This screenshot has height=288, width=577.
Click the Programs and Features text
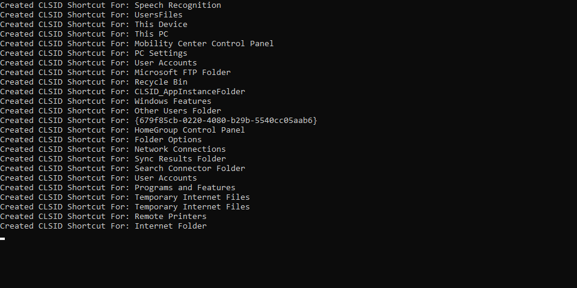(185, 187)
